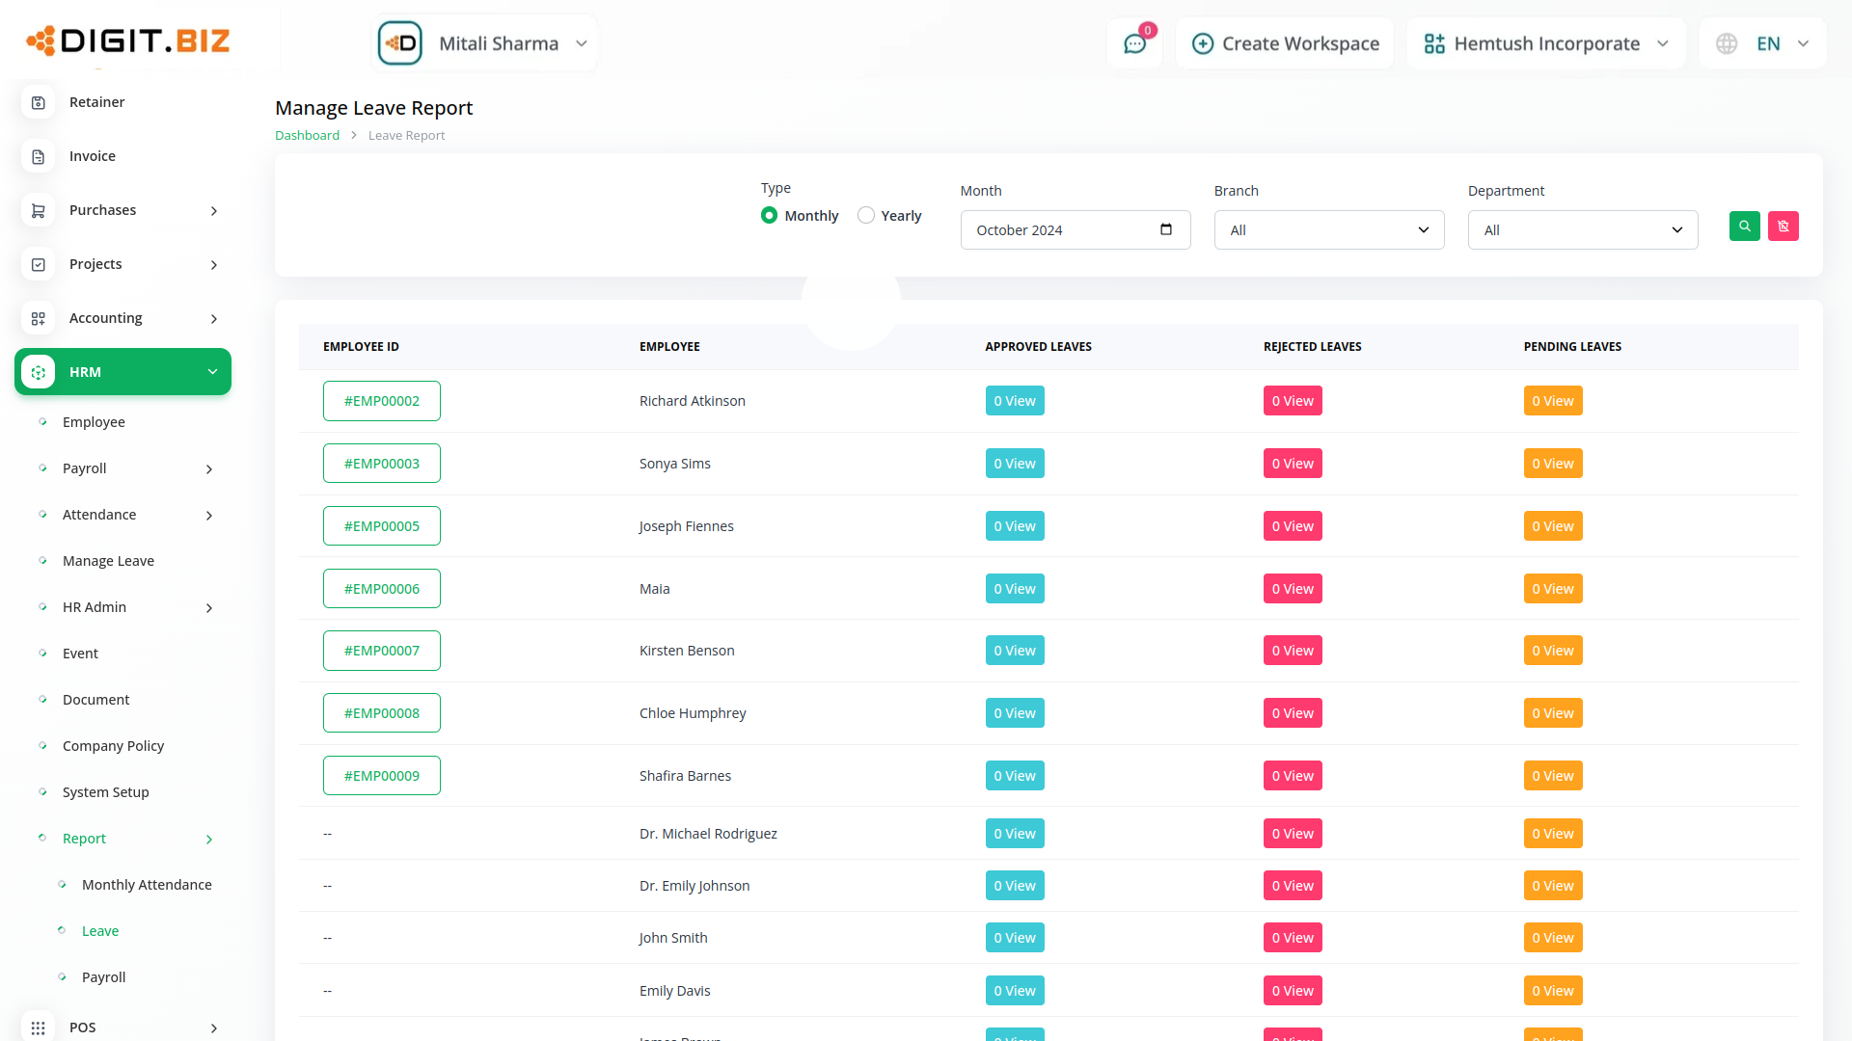Select the Yearly radio button

click(866, 216)
